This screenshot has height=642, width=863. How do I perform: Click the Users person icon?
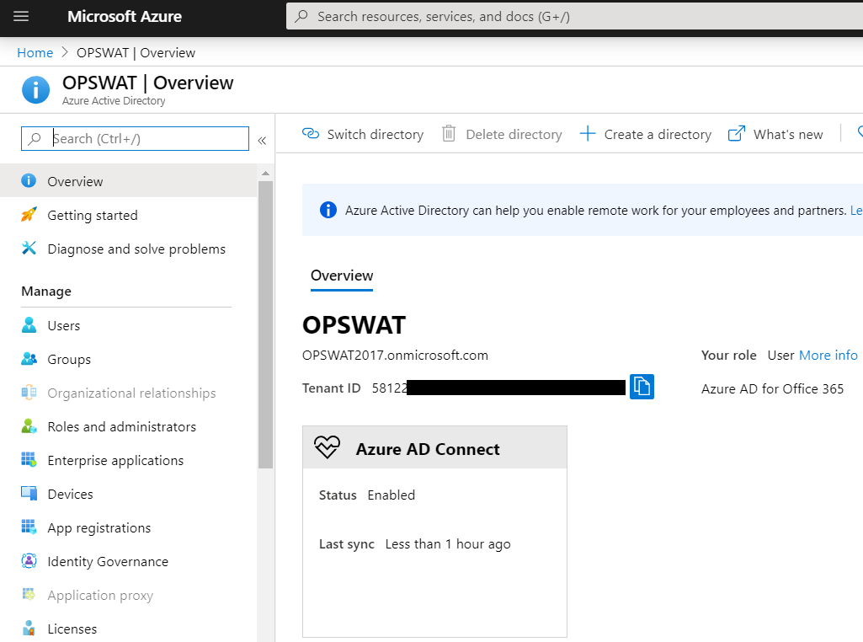(x=29, y=325)
